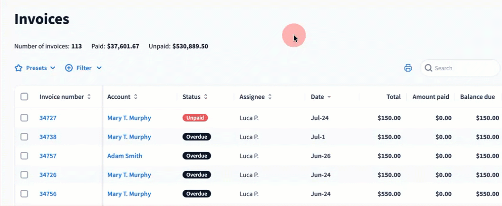
Task: Open invoice 34738 link
Action: pos(48,137)
